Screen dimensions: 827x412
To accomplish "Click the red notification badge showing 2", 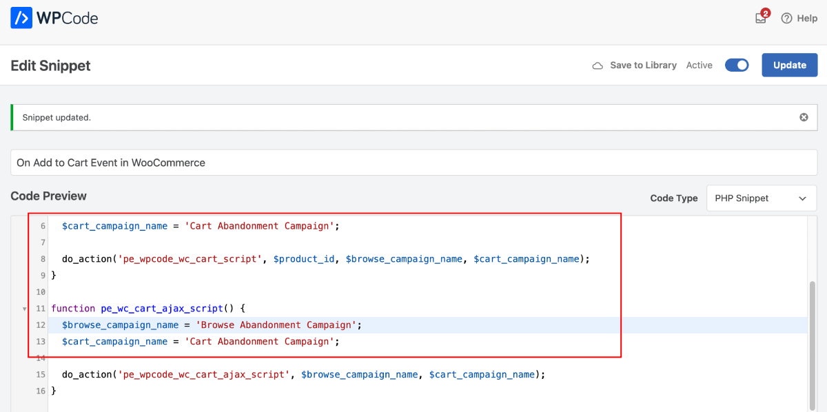I will pyautogui.click(x=765, y=13).
